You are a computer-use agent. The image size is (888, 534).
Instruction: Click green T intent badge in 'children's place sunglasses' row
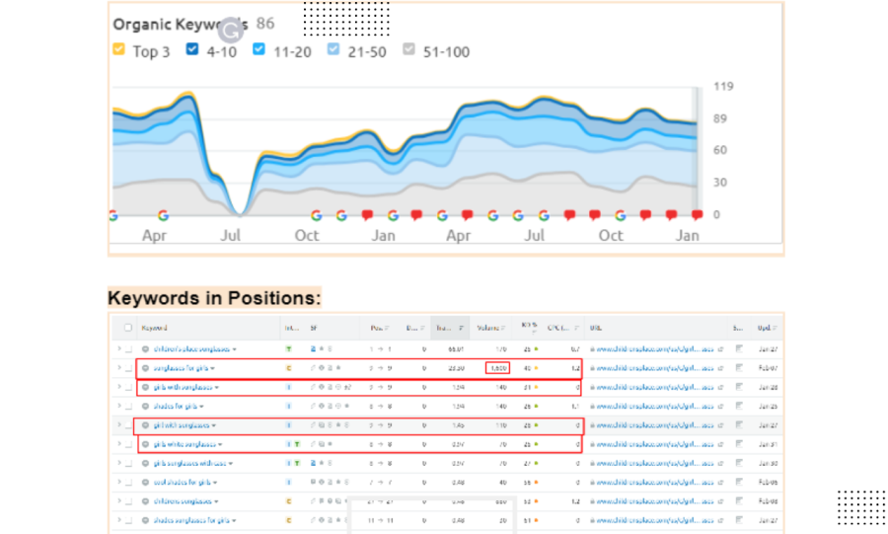[x=288, y=349]
